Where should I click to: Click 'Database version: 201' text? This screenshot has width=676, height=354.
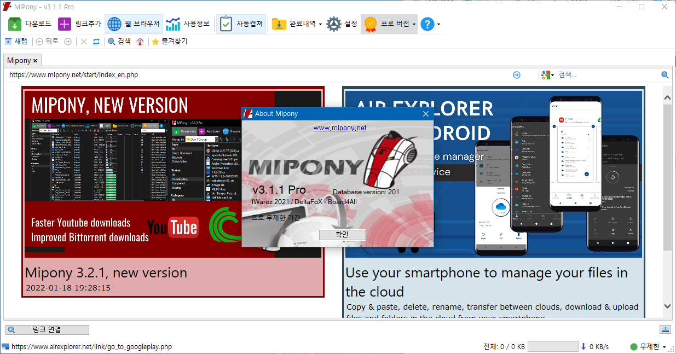coord(366,192)
